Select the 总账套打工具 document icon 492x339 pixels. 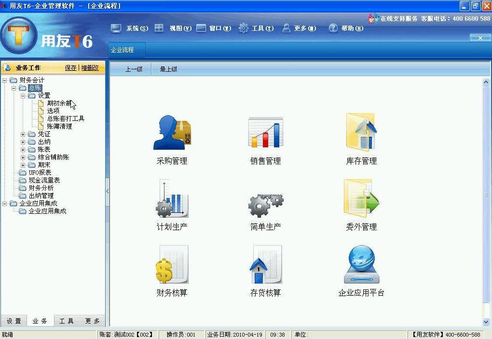(x=41, y=118)
